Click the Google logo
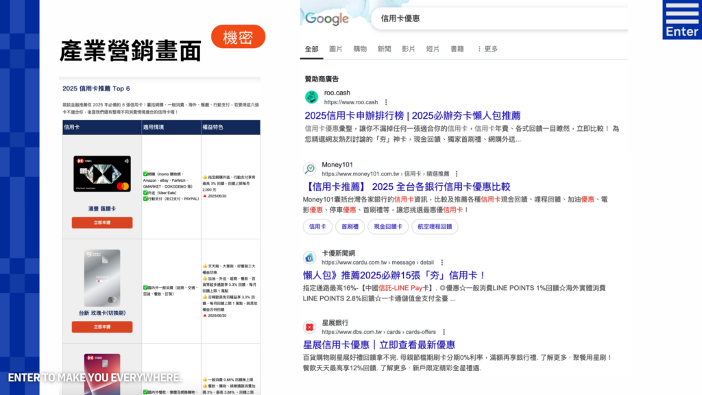Viewport: 702px width, 395px height. 328,18
